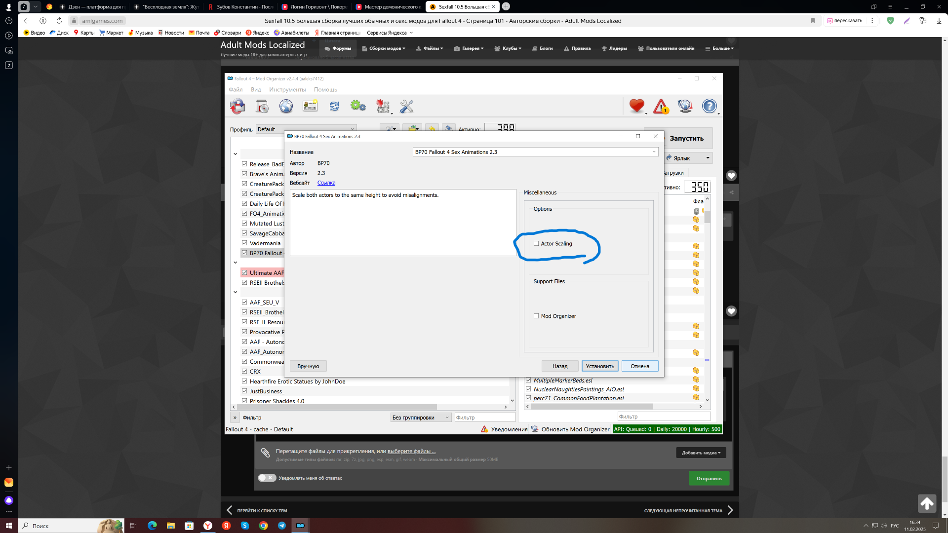Check the Mod Organizer support files option
The image size is (948, 533).
[536, 316]
